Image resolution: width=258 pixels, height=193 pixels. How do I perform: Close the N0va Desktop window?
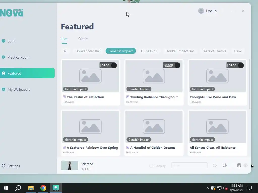(x=243, y=11)
